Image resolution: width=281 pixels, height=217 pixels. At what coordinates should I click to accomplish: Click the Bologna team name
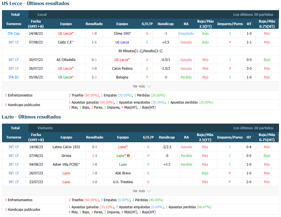click(122, 77)
